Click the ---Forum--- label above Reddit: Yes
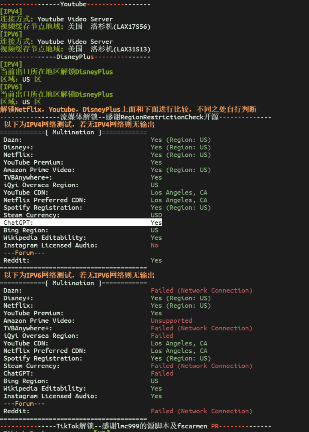Viewport: 309px width, 432px height. [24, 253]
